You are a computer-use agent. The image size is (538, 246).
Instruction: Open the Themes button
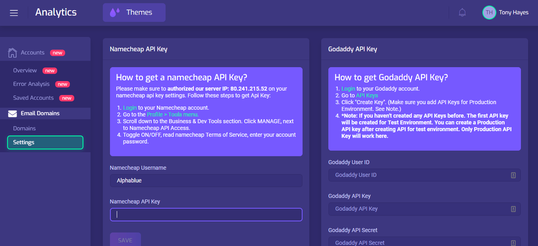pyautogui.click(x=134, y=13)
